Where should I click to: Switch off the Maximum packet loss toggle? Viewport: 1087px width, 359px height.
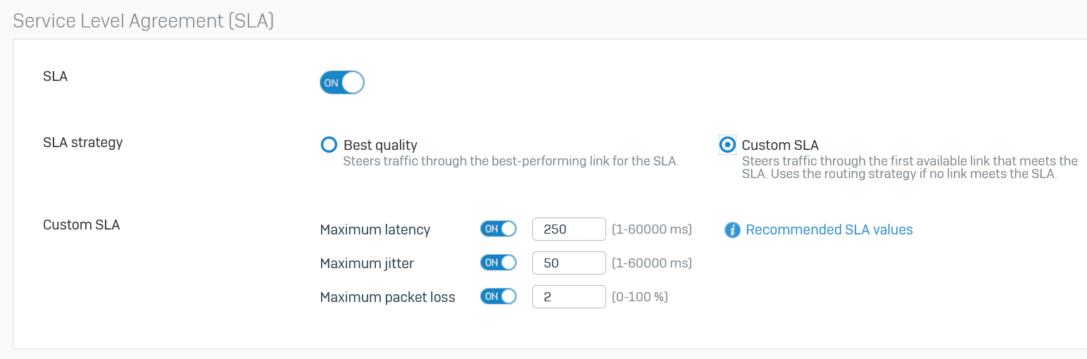498,296
